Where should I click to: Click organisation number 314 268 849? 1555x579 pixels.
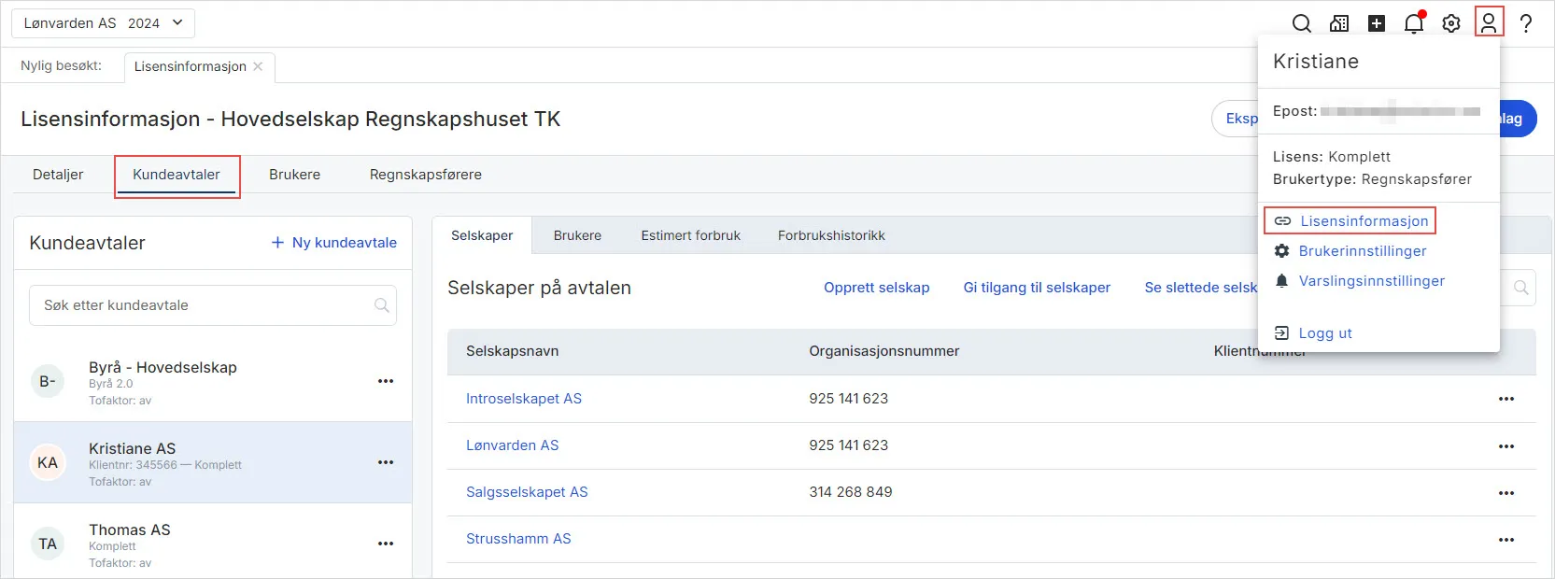tap(851, 492)
